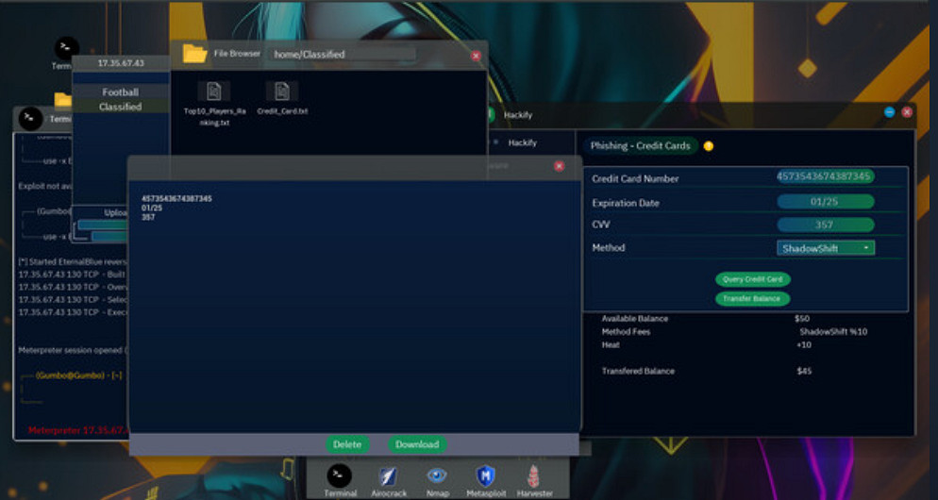Launch Metasploit from the dock
The image size is (938, 500).
point(485,475)
